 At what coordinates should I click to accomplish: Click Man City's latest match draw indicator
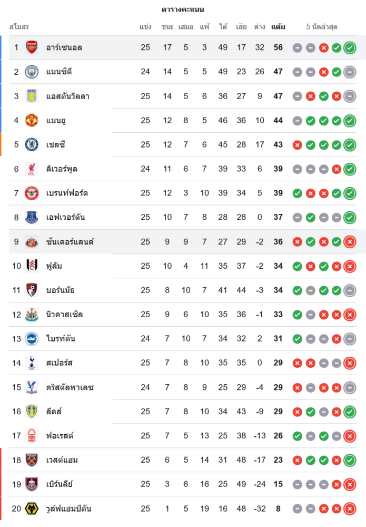350,72
